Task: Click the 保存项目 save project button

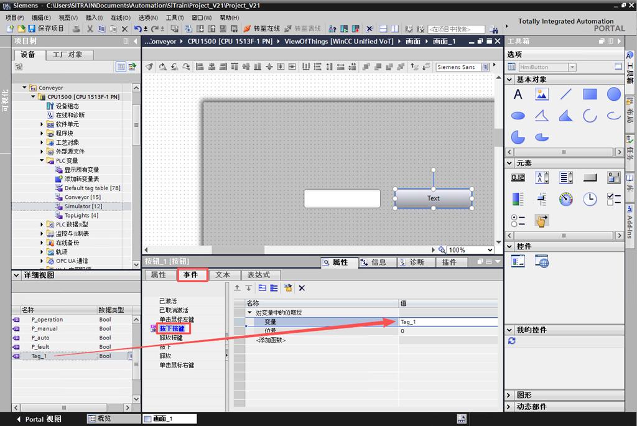Action: click(x=46, y=29)
